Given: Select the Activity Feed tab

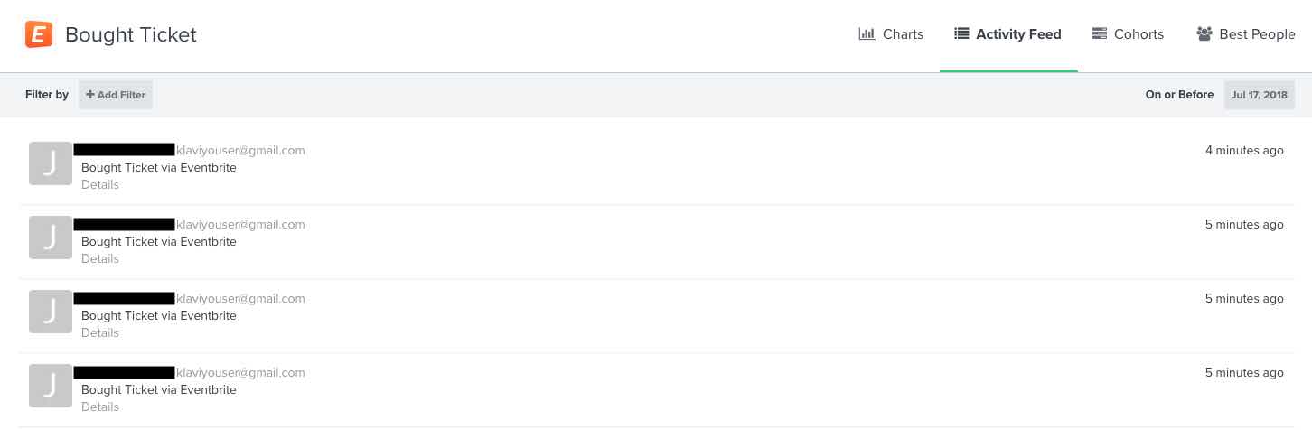Looking at the screenshot, I should [1008, 34].
